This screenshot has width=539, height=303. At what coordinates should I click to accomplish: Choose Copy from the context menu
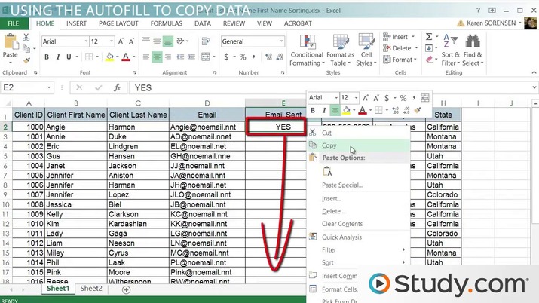pyautogui.click(x=329, y=145)
